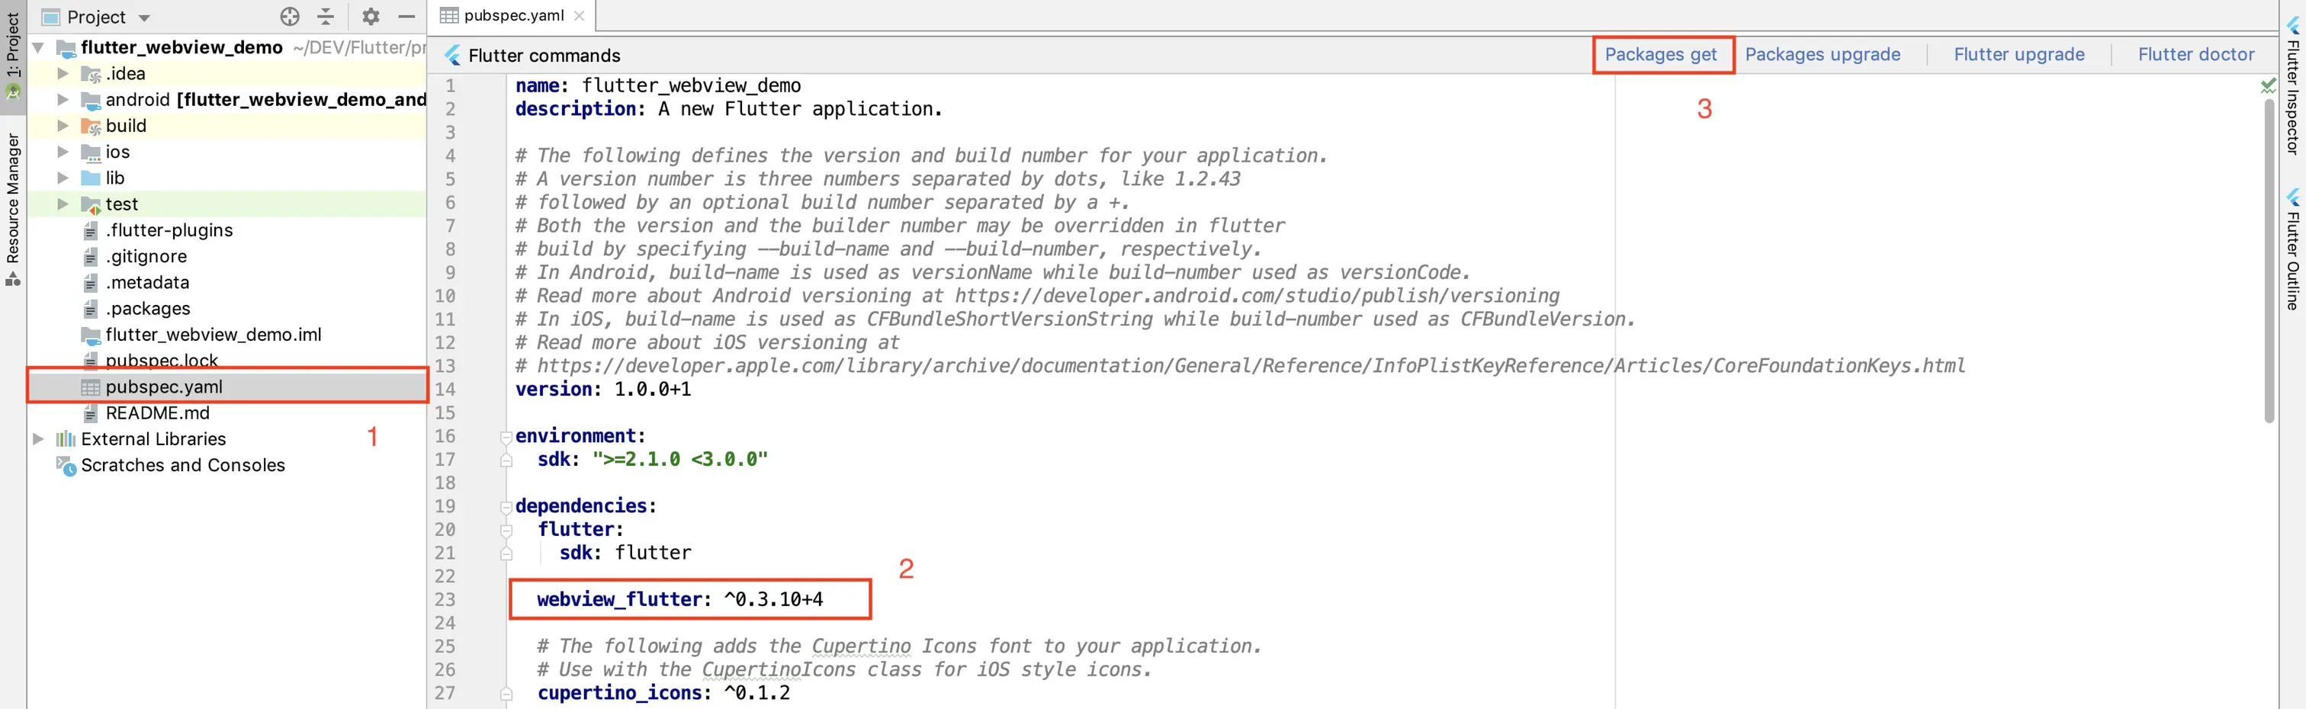Collapse the flutter_webview_demo root folder
Viewport: 2306px width, 709px height.
[38, 47]
